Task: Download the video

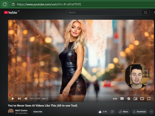Action: coord(139,112)
